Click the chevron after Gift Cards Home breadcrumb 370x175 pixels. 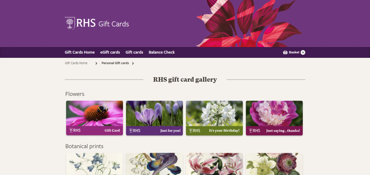[x=96, y=63]
